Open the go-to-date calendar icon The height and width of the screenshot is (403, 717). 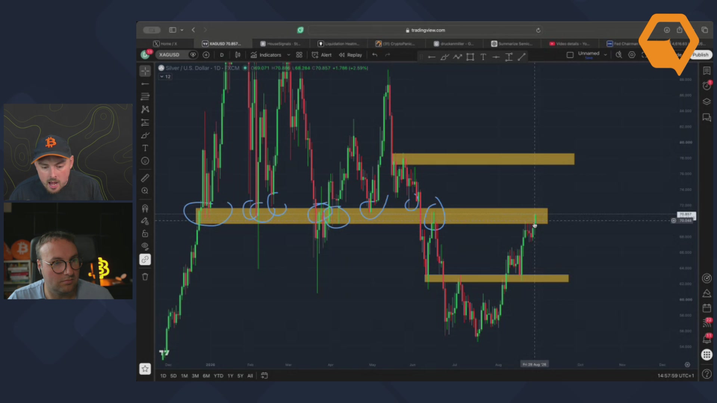264,375
